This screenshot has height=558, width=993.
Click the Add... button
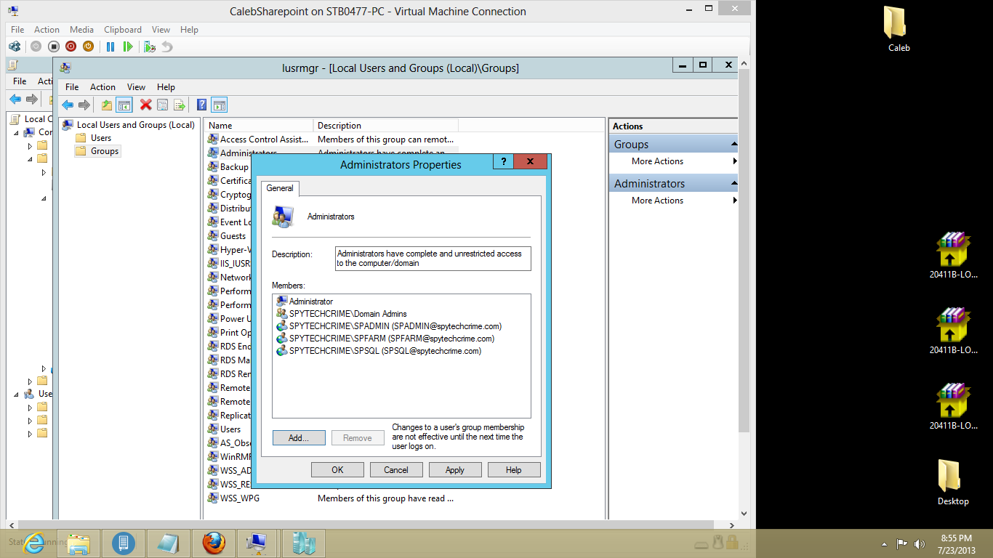click(x=298, y=438)
